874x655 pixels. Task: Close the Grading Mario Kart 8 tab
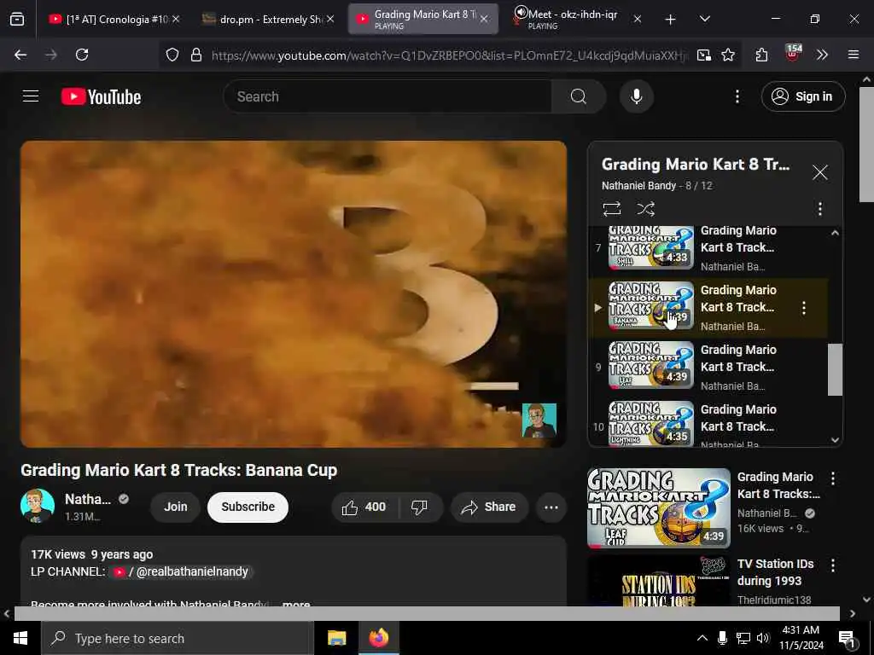484,19
